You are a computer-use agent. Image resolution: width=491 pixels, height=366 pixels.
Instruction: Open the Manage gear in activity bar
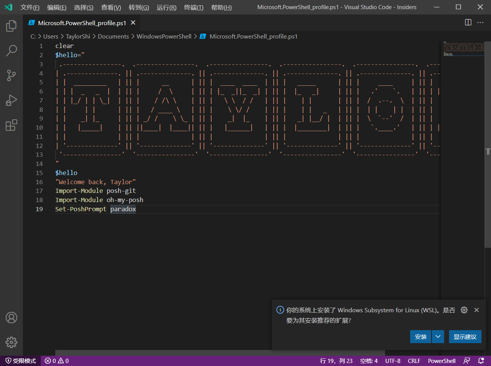click(x=11, y=342)
